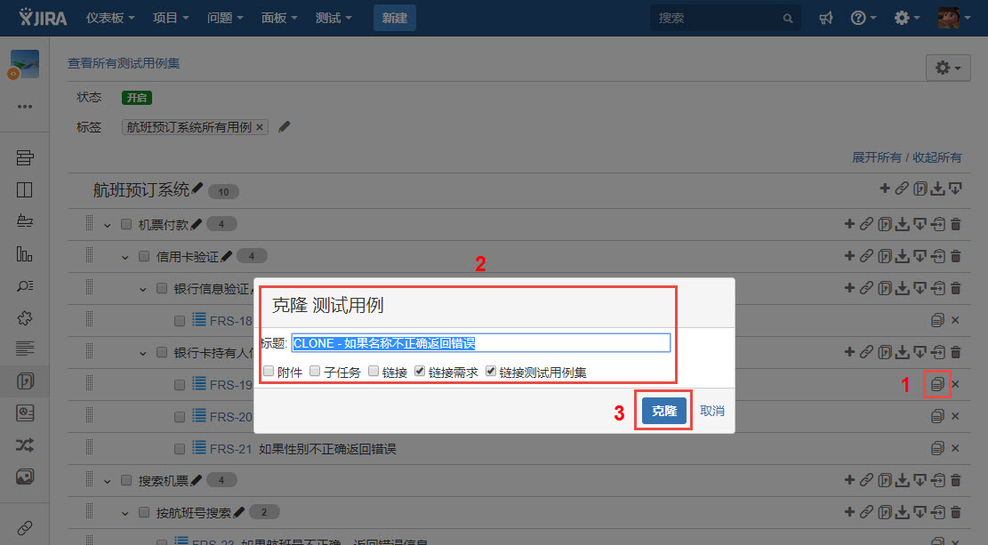Confirm with the 克隆 button

(664, 411)
